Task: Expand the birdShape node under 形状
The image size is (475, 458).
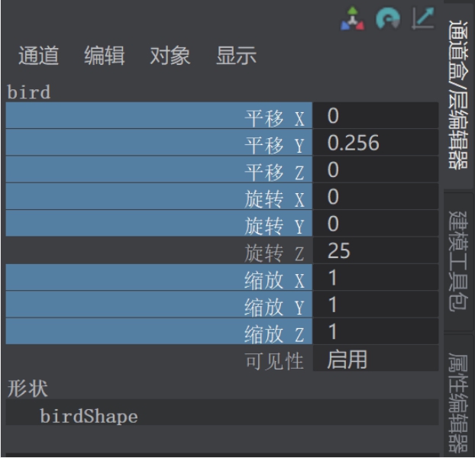Action: click(89, 416)
